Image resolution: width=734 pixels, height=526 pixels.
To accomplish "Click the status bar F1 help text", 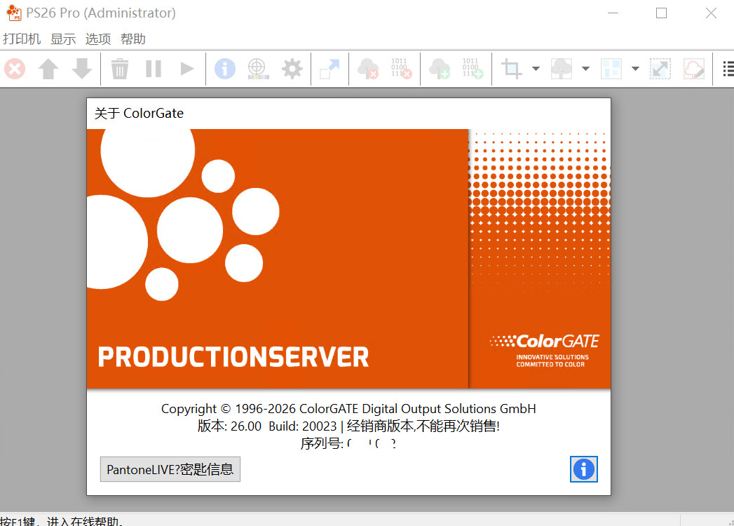I will 61,521.
